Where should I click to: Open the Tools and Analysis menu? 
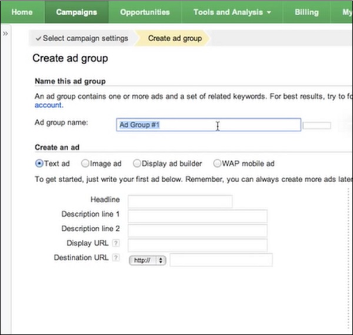pyautogui.click(x=232, y=12)
